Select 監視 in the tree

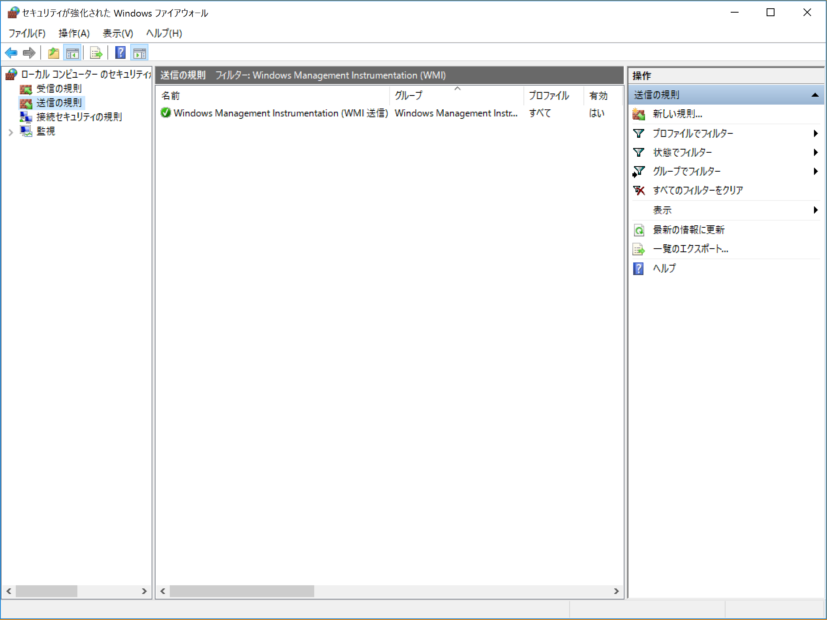(x=45, y=131)
